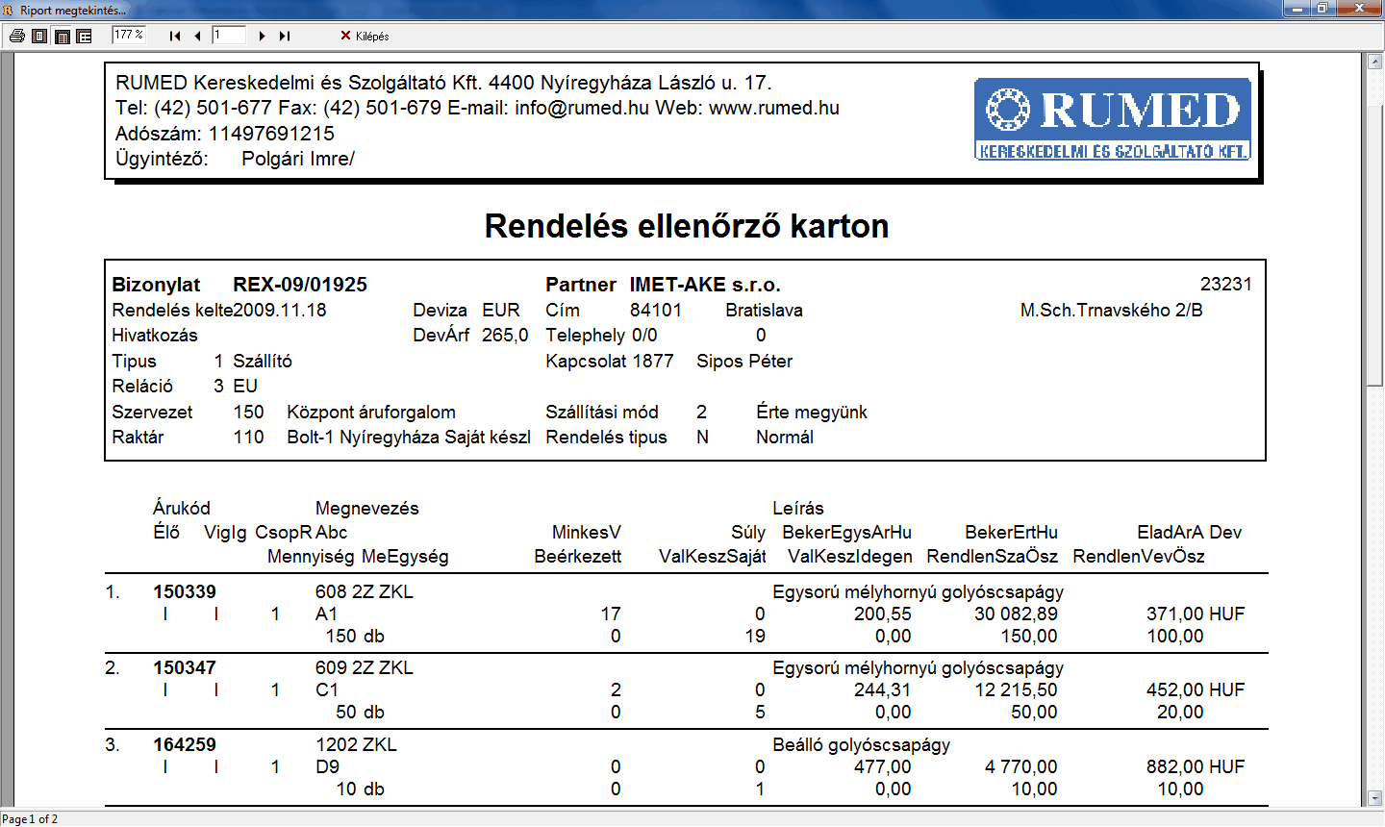1385x827 pixels.
Task: Click the currency value EUR
Action: pos(501,310)
